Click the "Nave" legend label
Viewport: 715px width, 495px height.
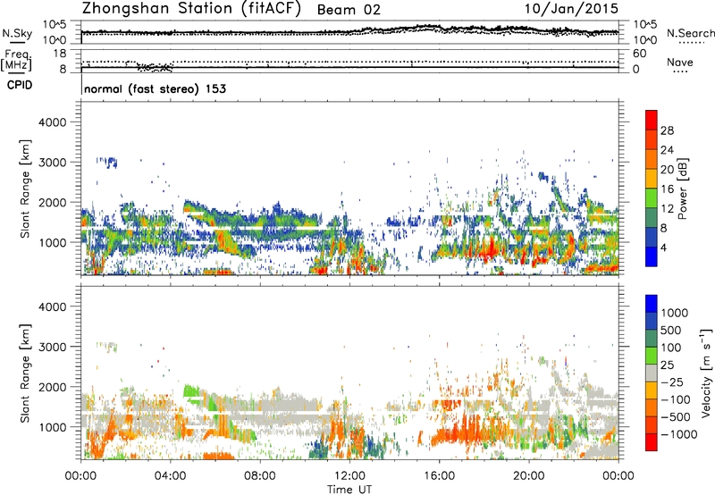click(x=680, y=62)
